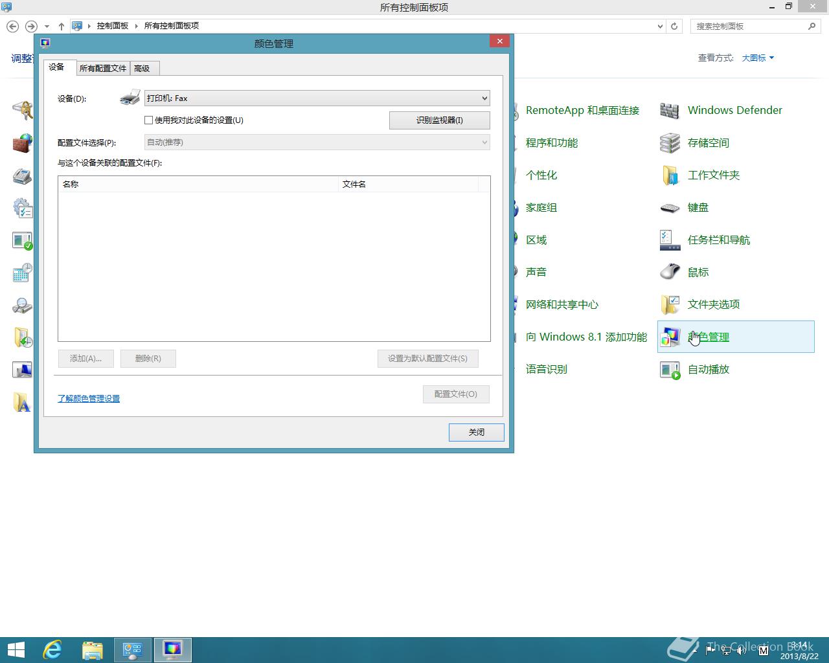Image resolution: width=829 pixels, height=663 pixels.
Task: Open 声音
Action: [x=536, y=273]
